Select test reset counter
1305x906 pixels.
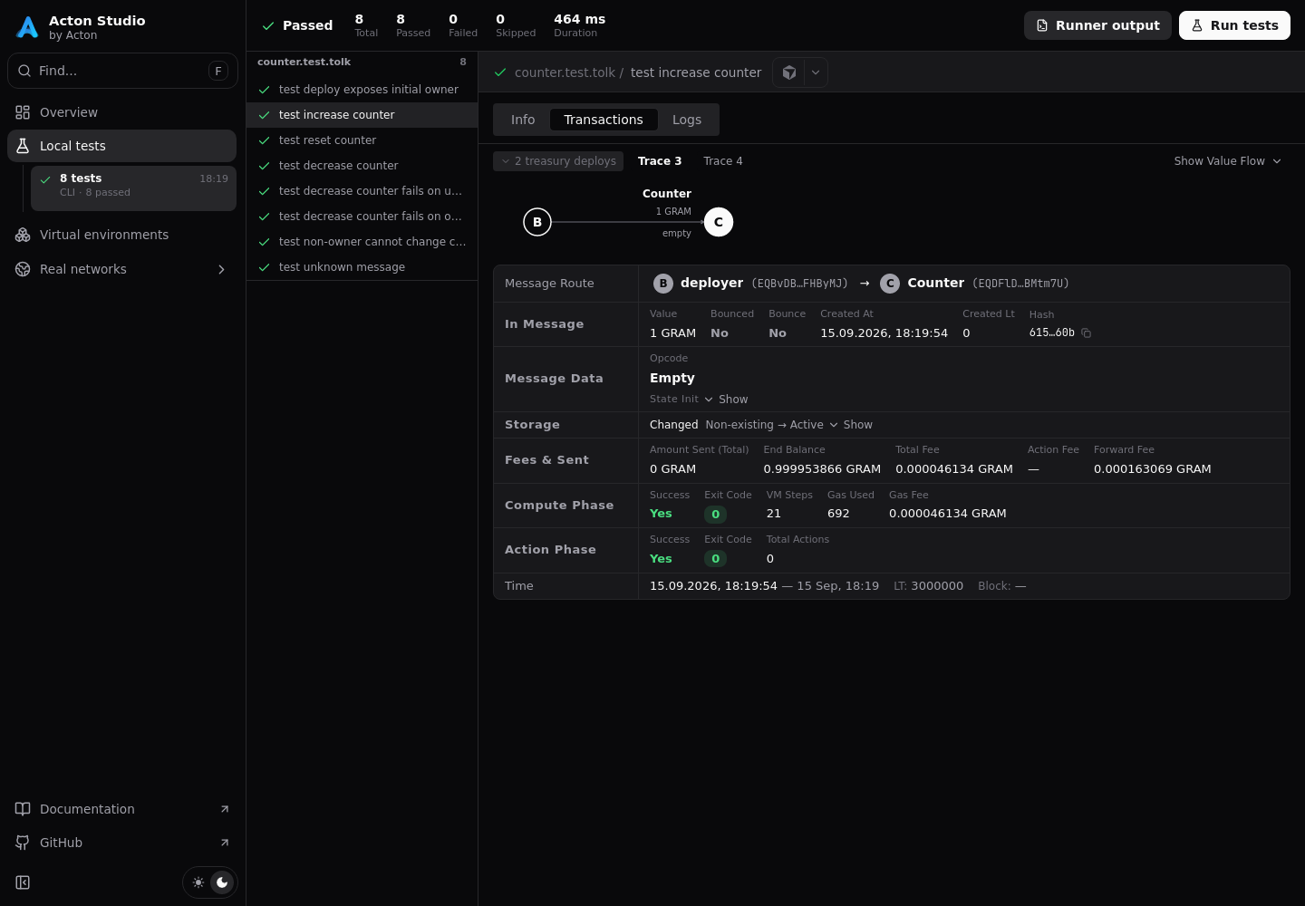(362, 140)
